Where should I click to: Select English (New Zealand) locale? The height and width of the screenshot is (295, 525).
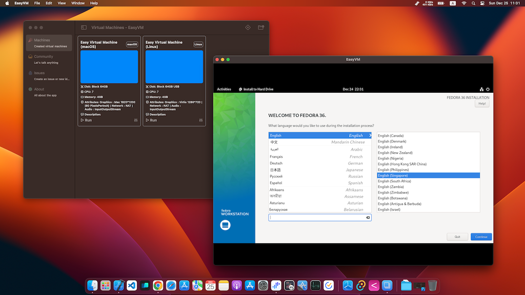[x=428, y=153]
